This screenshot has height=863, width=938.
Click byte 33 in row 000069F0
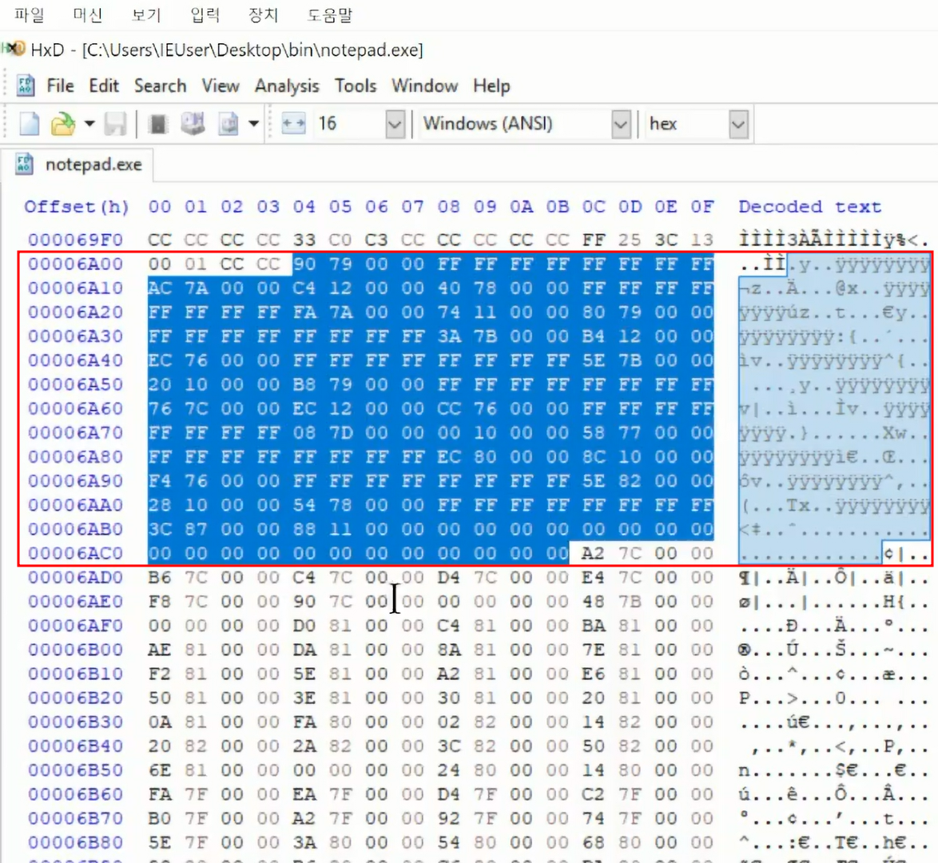tap(304, 240)
